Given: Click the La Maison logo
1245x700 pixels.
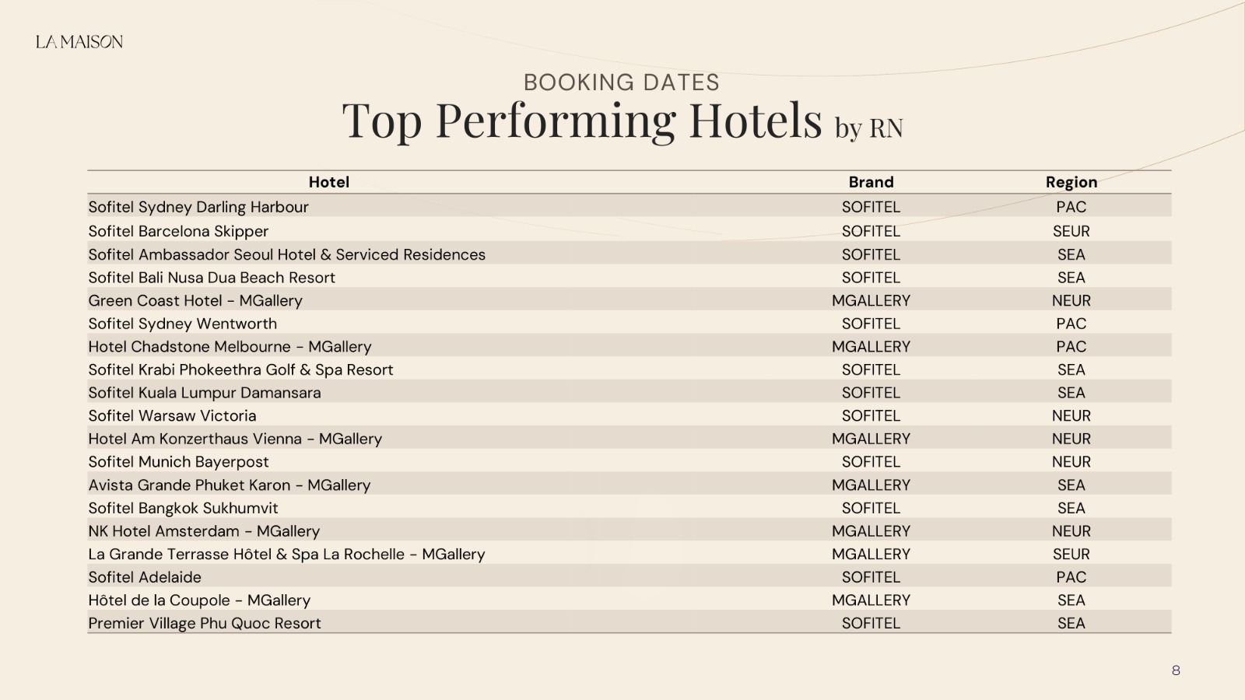Looking at the screenshot, I should [x=79, y=42].
